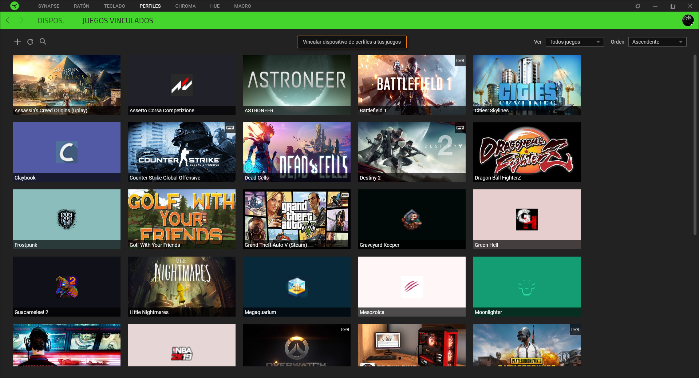This screenshot has height=378, width=699.
Task: Click the 'Graveyard Keeper' title label
Action: point(379,245)
